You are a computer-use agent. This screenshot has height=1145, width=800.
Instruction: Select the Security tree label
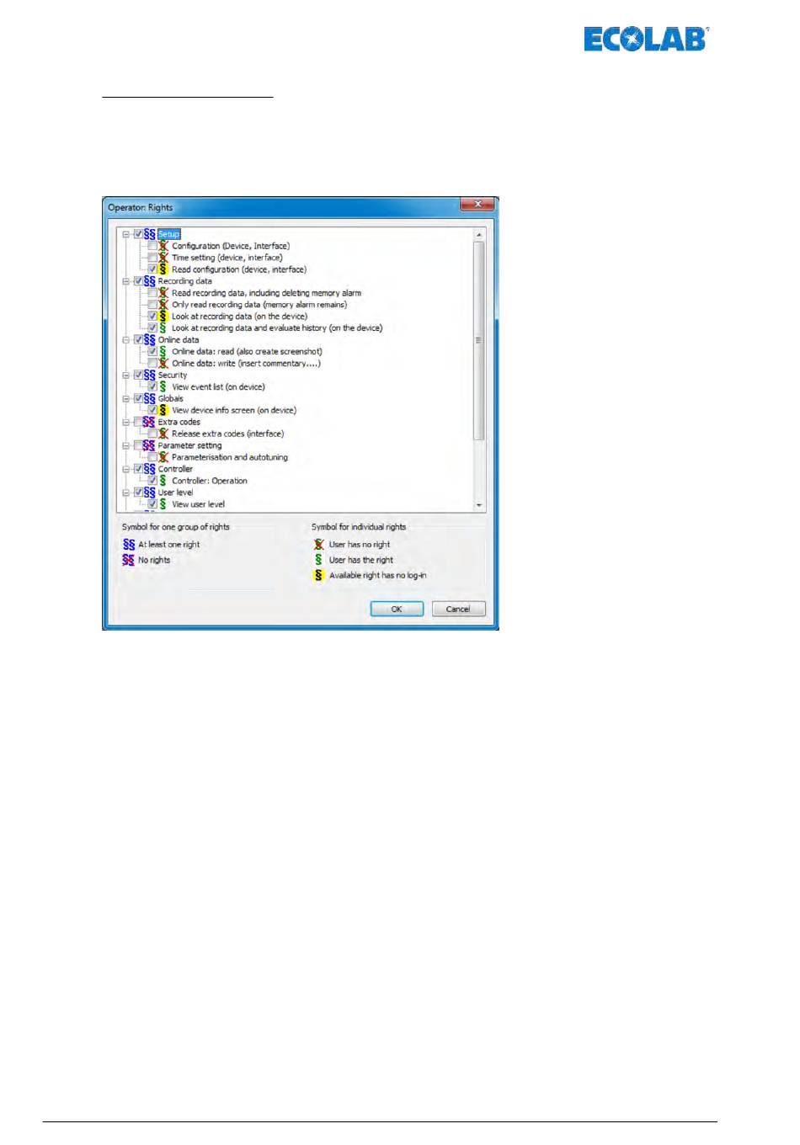173,375
